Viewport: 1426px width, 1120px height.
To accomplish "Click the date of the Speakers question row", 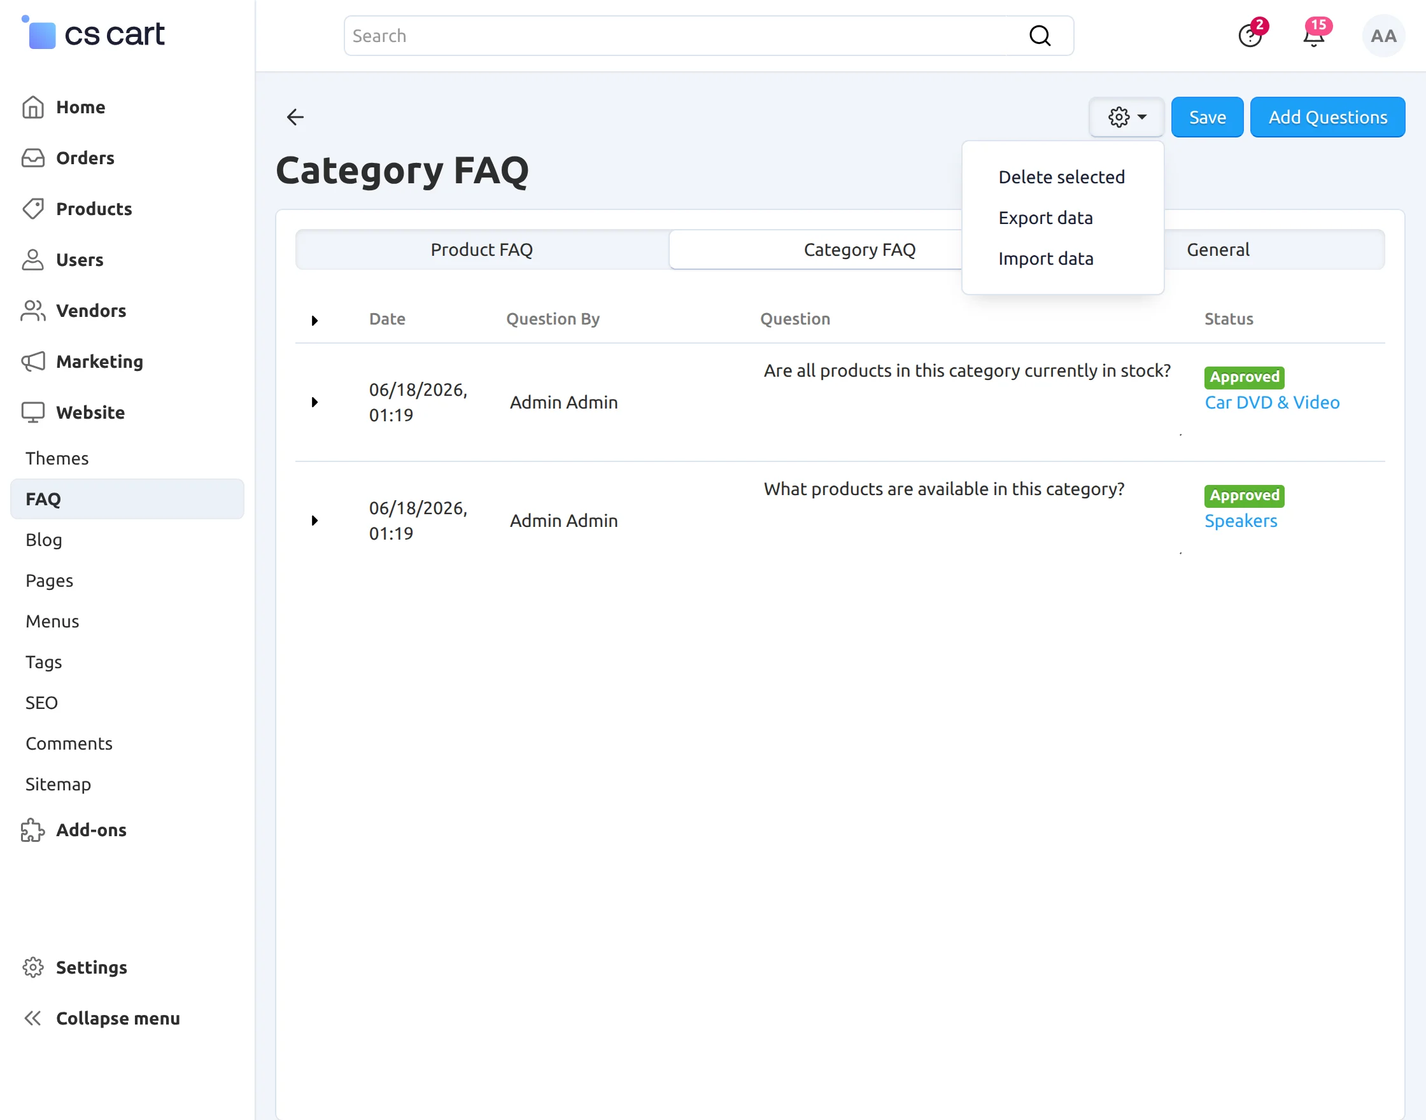I will 418,520.
